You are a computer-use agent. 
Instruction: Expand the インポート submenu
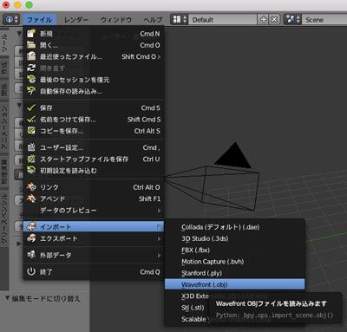94,227
